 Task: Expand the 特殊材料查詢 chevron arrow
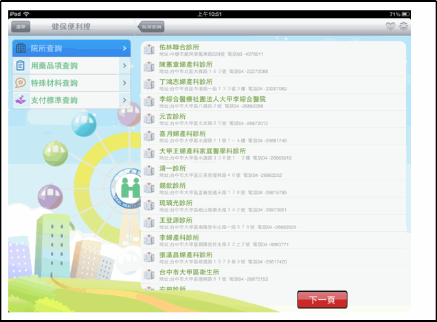124,83
